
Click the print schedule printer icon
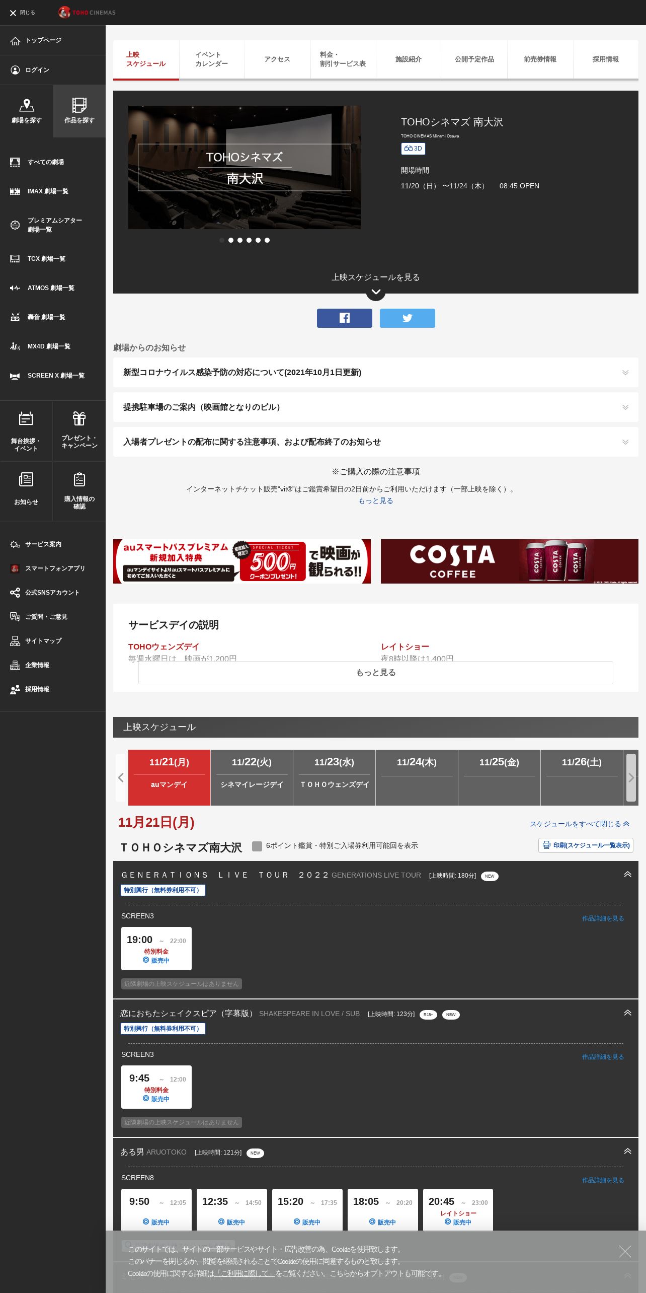click(x=546, y=845)
